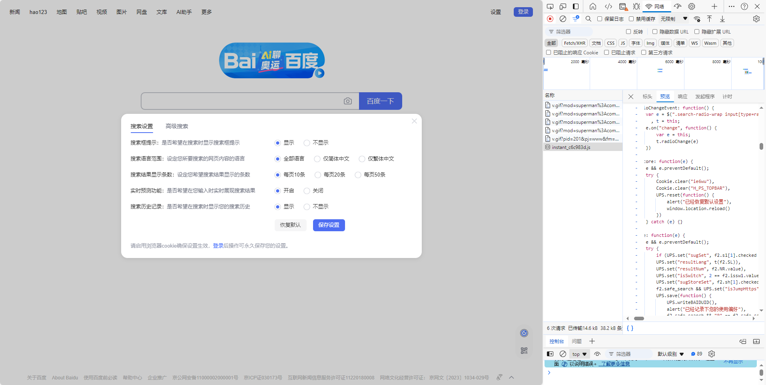This screenshot has height=385, width=766.
Task: Open the Performance gauge icon
Action: (677, 6)
